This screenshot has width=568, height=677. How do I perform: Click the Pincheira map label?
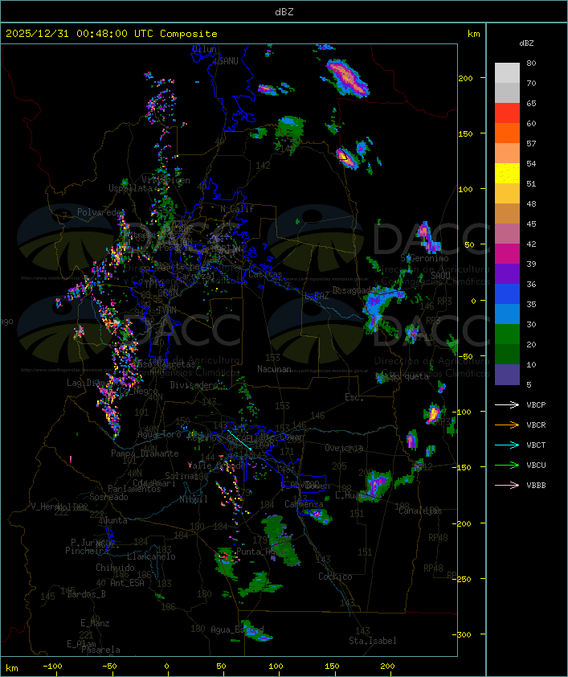click(x=87, y=551)
